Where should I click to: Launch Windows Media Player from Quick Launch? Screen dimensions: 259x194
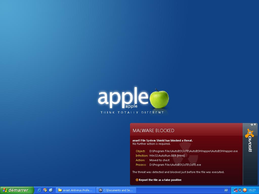pyautogui.click(x=45, y=190)
